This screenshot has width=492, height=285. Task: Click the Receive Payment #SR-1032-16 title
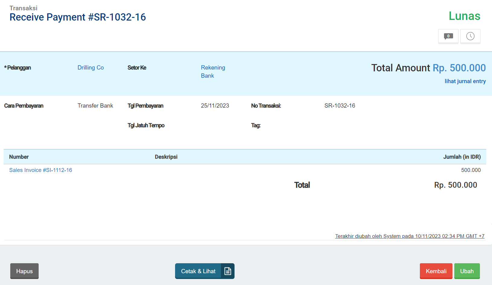[78, 17]
